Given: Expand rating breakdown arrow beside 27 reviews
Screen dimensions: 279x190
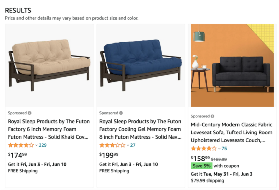Looking at the screenshot, I should click(128, 145).
